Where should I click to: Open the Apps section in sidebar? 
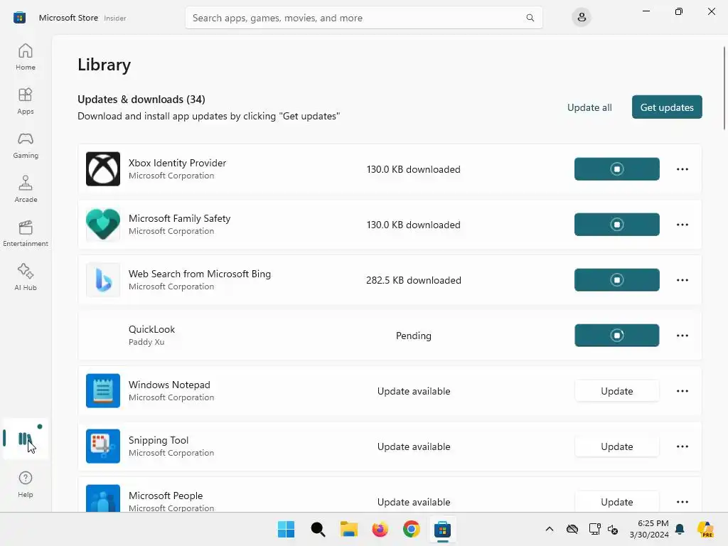[26, 101]
